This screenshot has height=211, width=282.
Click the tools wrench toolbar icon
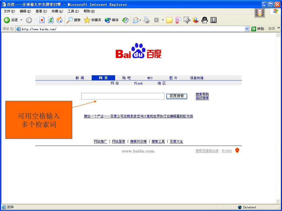pos(187,20)
